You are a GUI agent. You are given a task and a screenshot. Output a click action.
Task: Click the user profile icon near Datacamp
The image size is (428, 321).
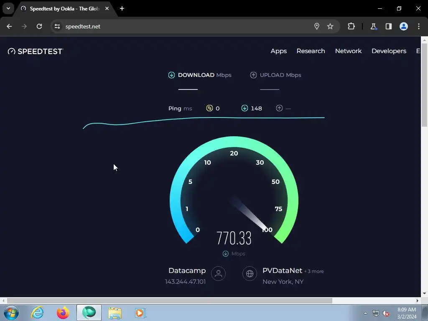(x=218, y=273)
